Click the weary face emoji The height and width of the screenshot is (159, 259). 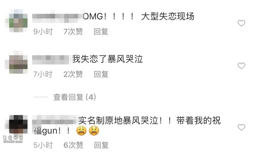[82, 131]
